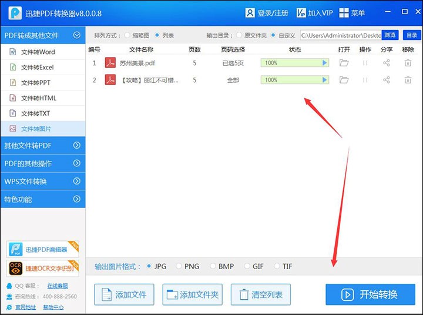The width and height of the screenshot is (423, 315).
Task: Open the 文件转Excel option
Action: tap(43, 67)
